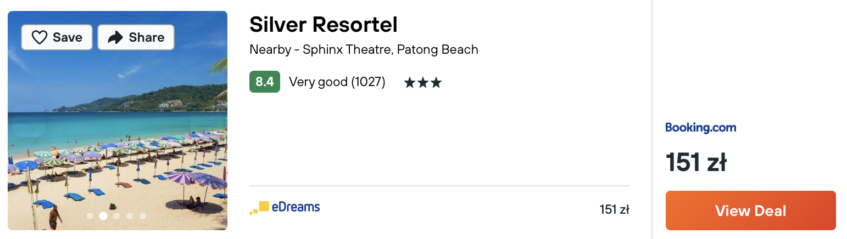This screenshot has width=847, height=239.
Task: Open the Silver Resortel hotel title
Action: (x=324, y=25)
